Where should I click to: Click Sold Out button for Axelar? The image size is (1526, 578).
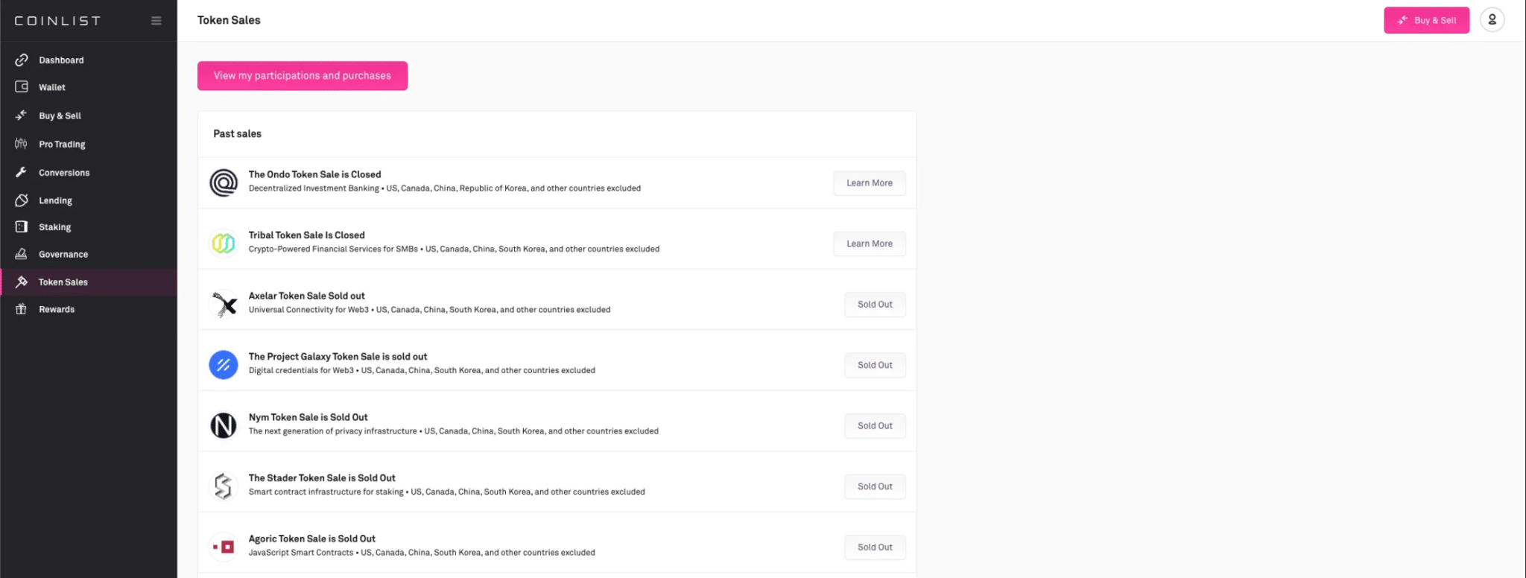[874, 305]
